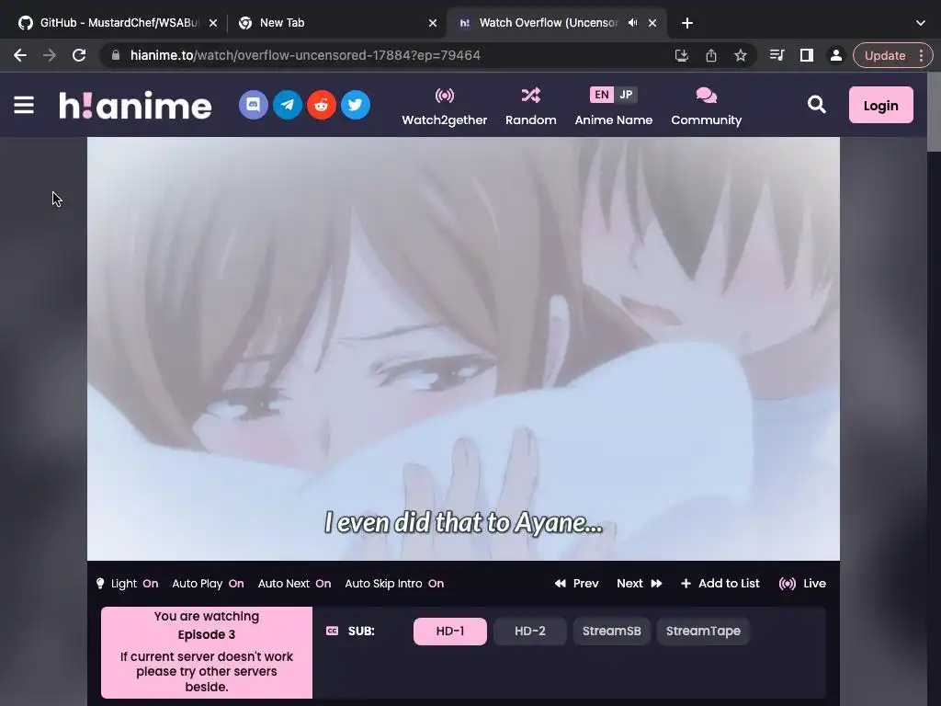Select the StreamTape server
Screen dimensions: 941x706
pos(703,632)
